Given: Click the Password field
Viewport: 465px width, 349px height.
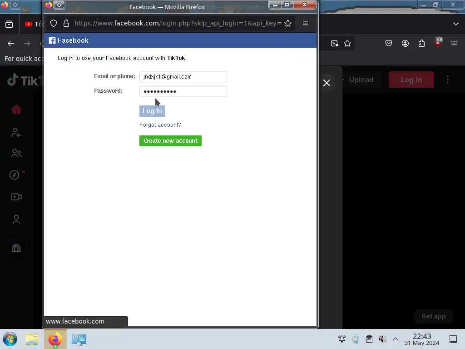Looking at the screenshot, I should click(183, 91).
